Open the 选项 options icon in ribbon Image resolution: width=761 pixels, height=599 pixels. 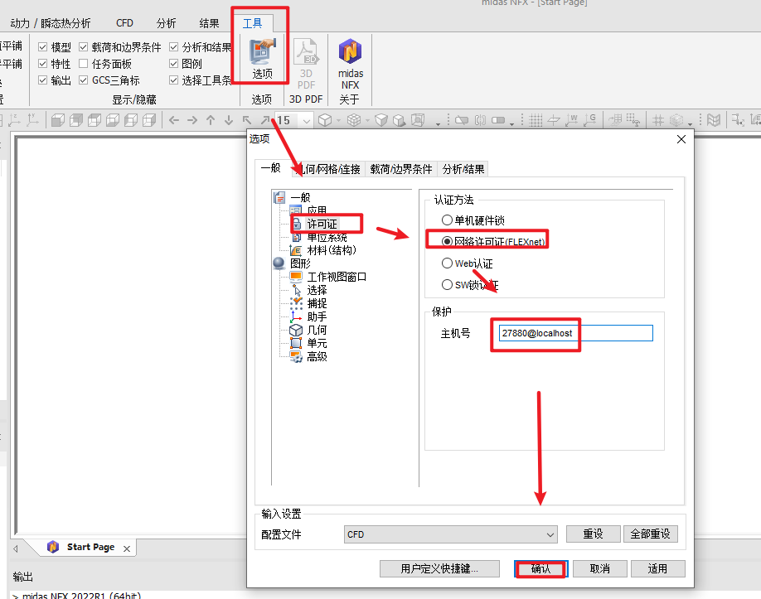pos(262,58)
